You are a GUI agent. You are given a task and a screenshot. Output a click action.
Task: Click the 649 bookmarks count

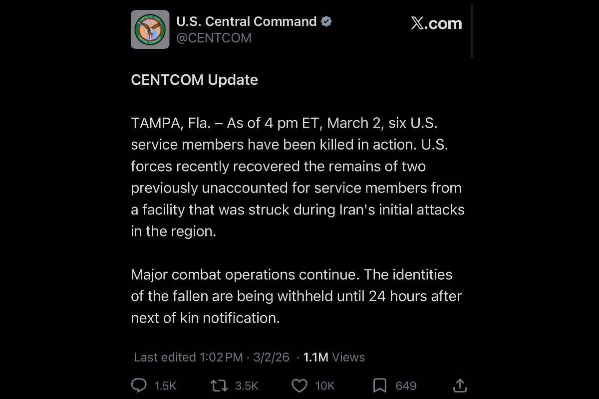click(406, 386)
